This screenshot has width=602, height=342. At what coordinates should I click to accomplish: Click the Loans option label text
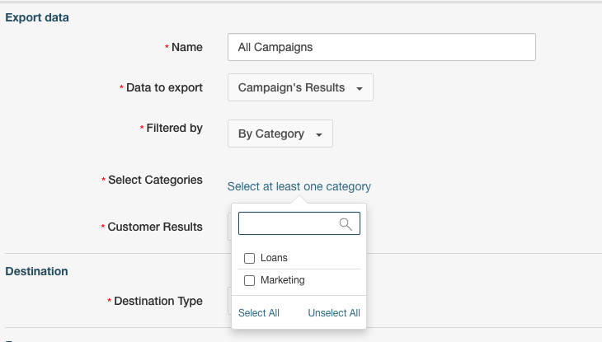tap(274, 258)
